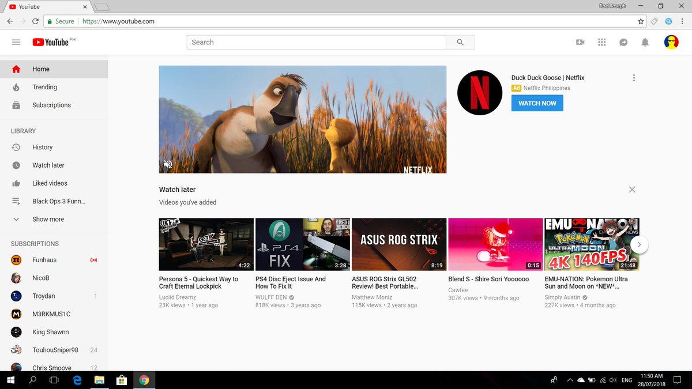Click the search magnifier button
Viewport: 692px width, 389px height.
coord(460,42)
